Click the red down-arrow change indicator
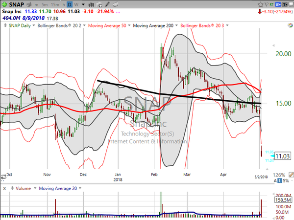The width and height of the screenshot is (294, 220). (x=260, y=12)
